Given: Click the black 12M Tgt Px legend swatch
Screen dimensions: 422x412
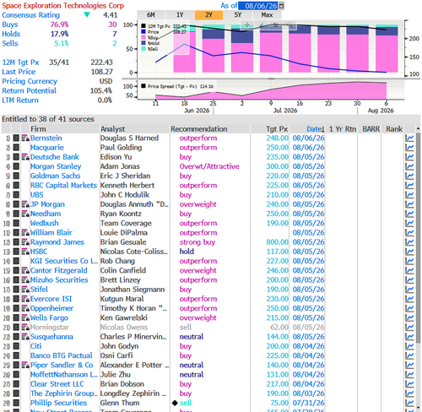Looking at the screenshot, I should tap(143, 26).
